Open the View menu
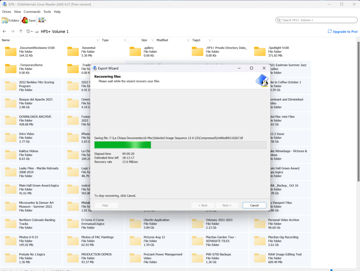 point(18,12)
